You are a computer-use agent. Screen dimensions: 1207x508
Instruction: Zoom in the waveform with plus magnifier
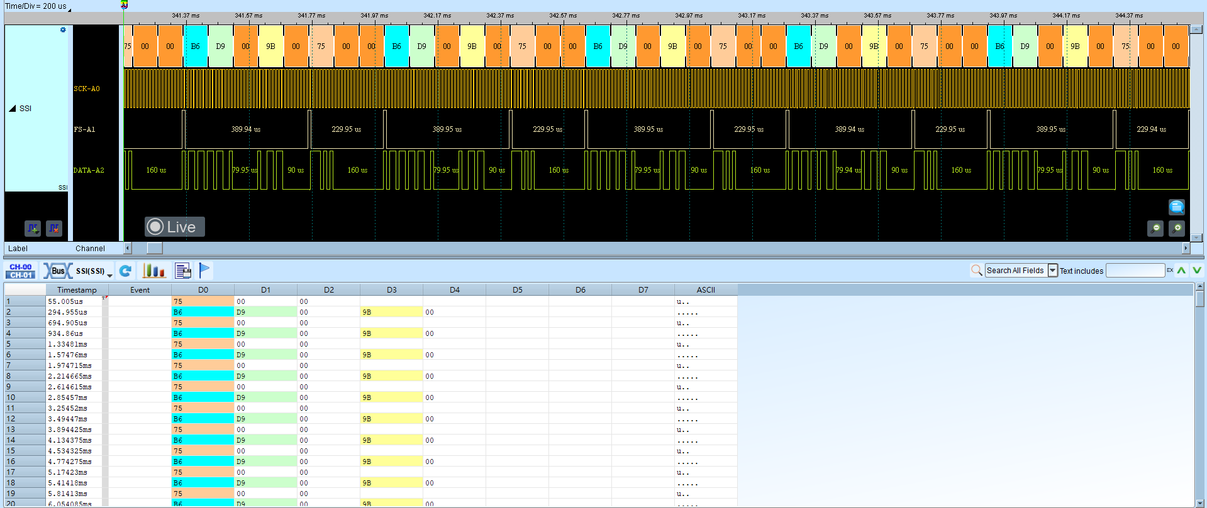[1177, 229]
